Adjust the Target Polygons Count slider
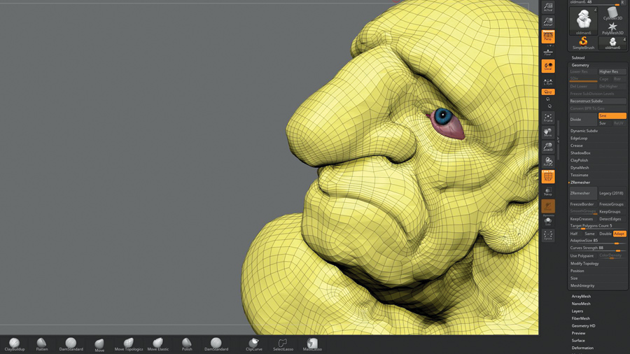Image resolution: width=630 pixels, height=354 pixels. [598, 226]
